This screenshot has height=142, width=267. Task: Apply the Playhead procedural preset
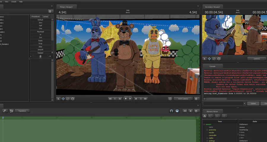tap(40, 32)
